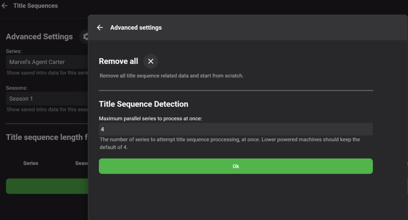Image resolution: width=408 pixels, height=220 pixels.
Task: Select the Series column header in the table
Action: tap(31, 163)
